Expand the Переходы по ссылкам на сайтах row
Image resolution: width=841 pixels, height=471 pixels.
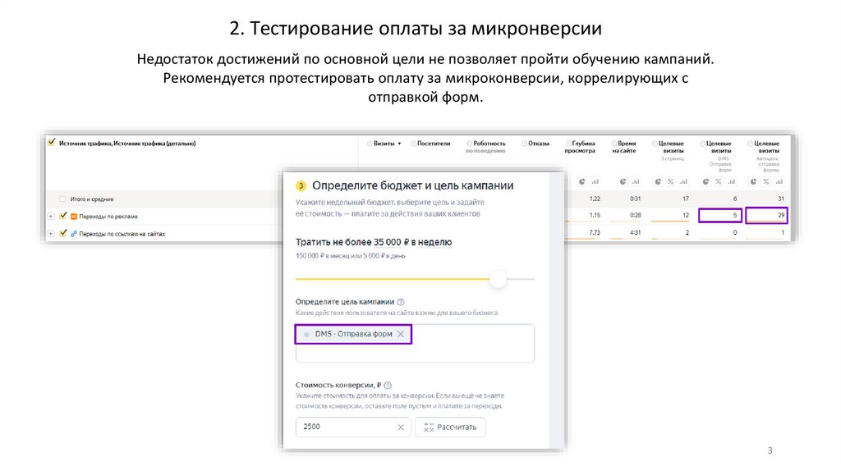51,234
